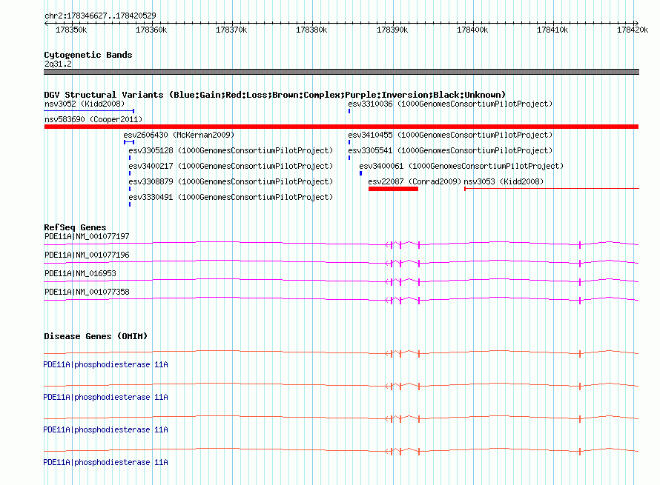Open variant esv3310036 label
This screenshot has width=660, height=485.
[x=450, y=104]
